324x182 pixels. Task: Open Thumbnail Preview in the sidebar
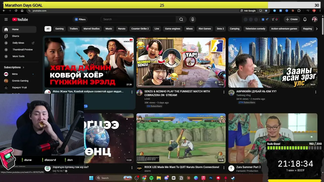coord(19,50)
